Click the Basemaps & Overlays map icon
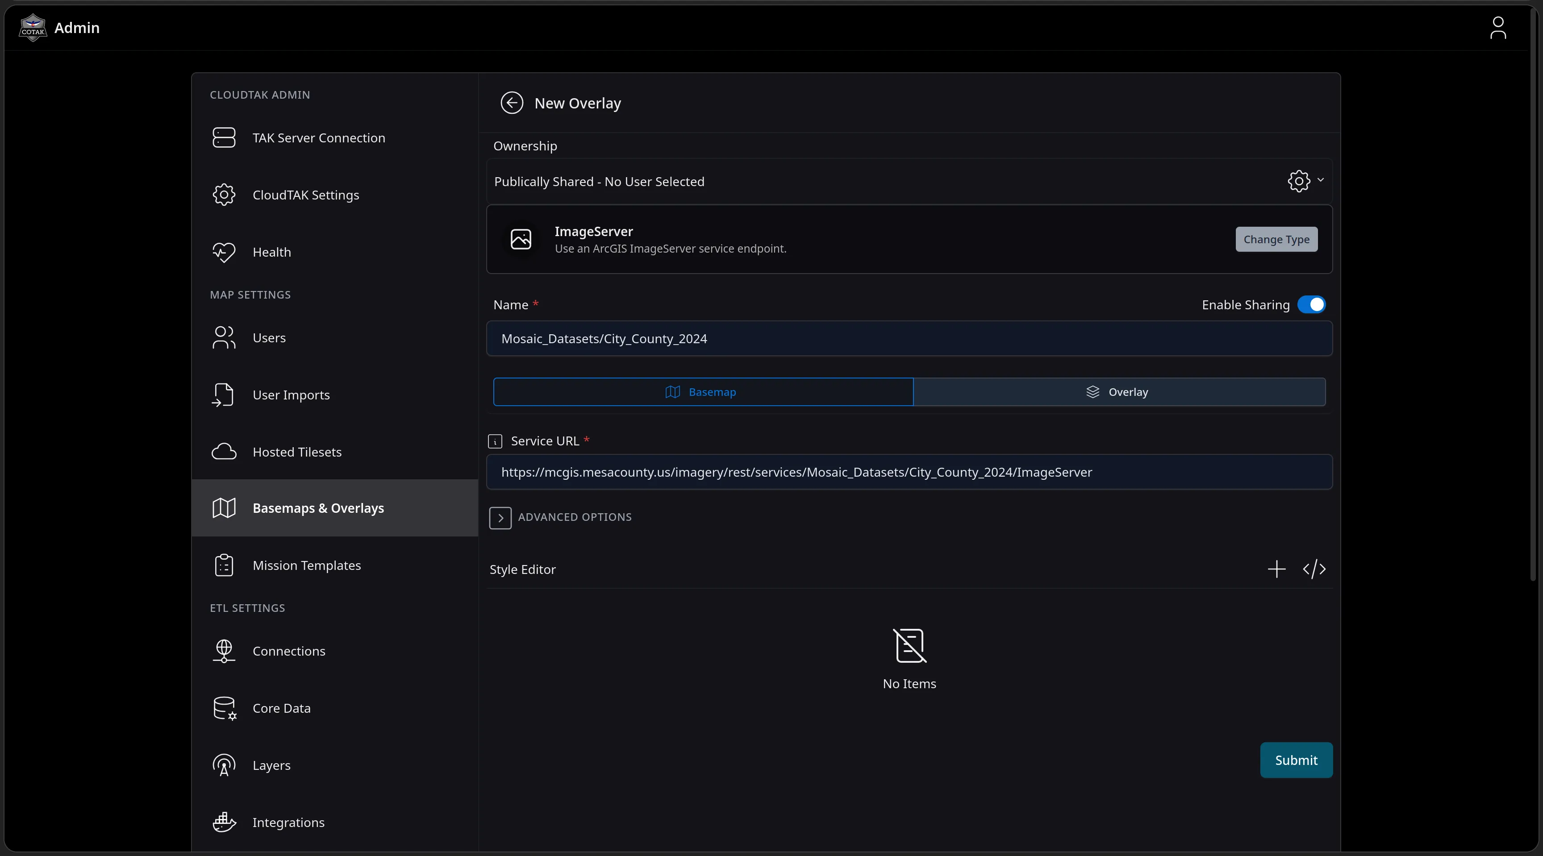Screen dimensions: 1543x856 224,508
